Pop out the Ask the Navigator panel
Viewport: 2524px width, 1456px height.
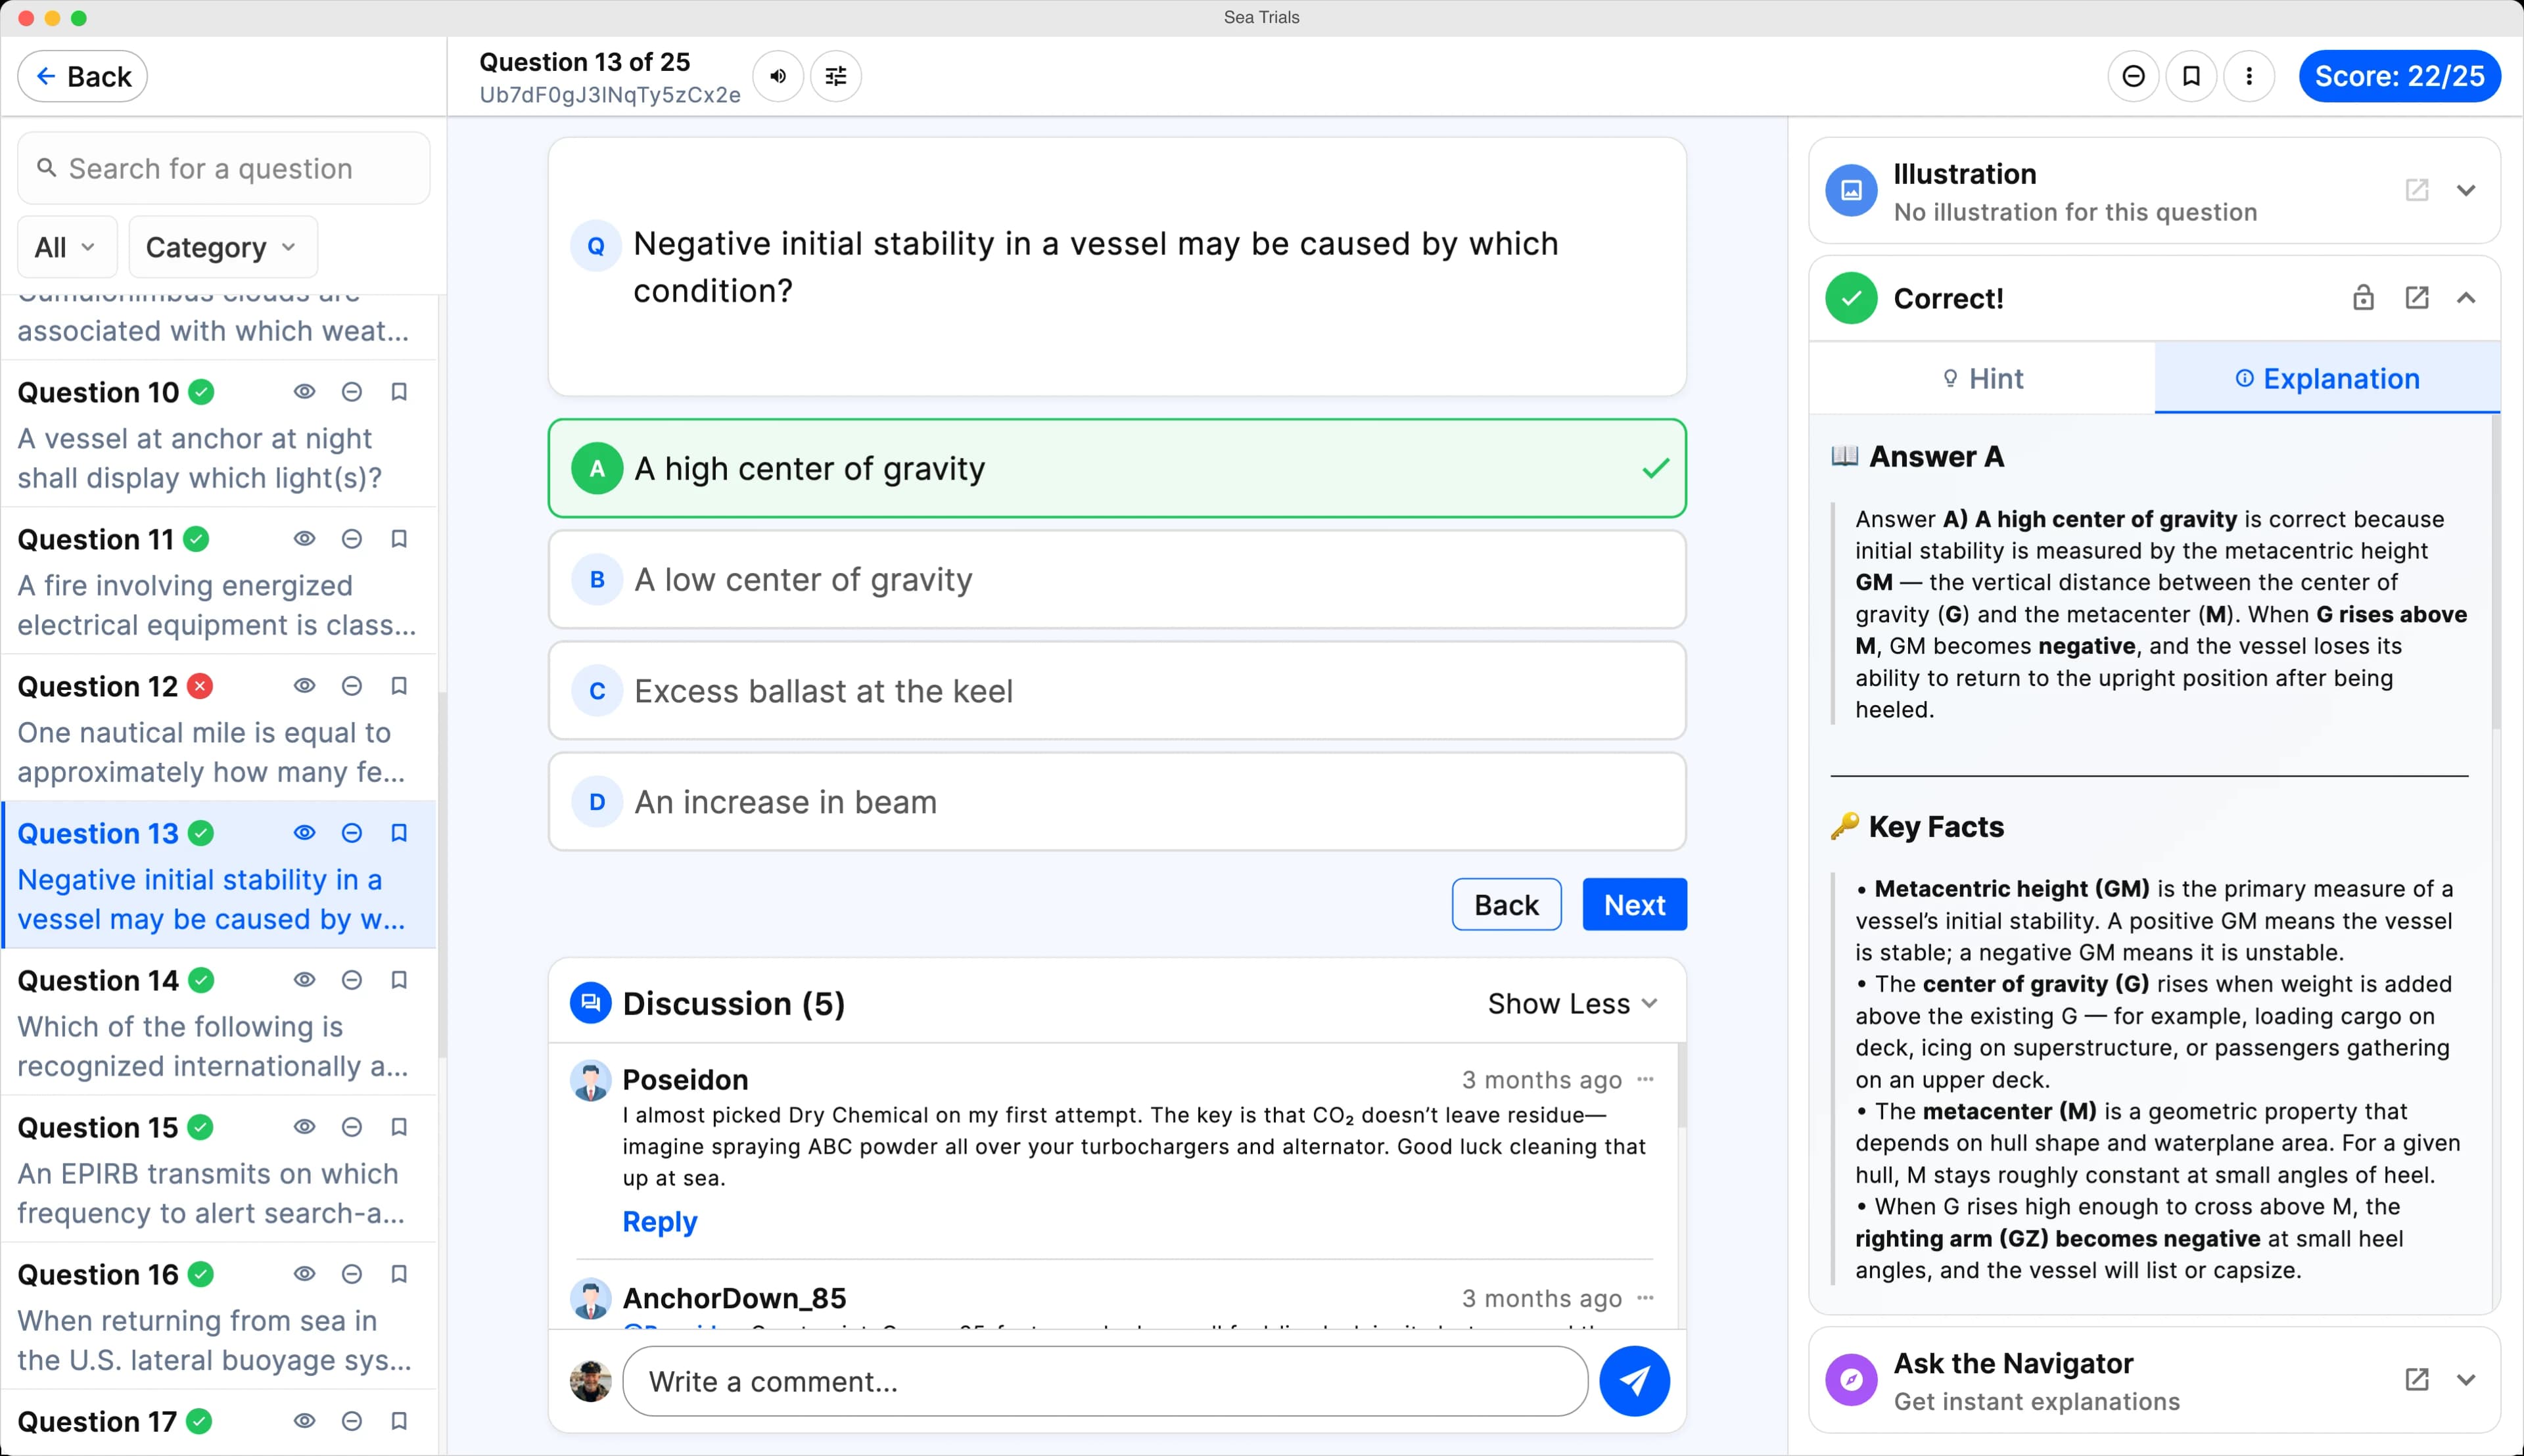click(x=2416, y=1380)
